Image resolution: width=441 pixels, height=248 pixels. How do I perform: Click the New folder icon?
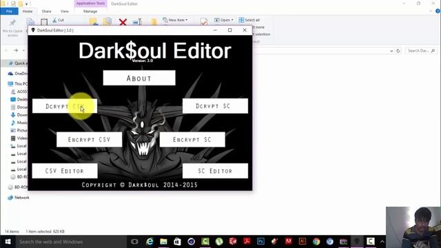pos(154,22)
